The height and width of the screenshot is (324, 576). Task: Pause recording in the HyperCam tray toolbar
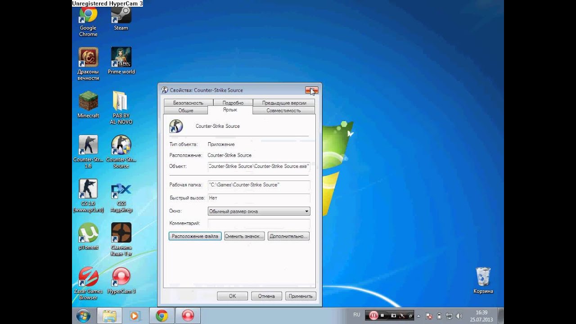pyautogui.click(x=373, y=316)
